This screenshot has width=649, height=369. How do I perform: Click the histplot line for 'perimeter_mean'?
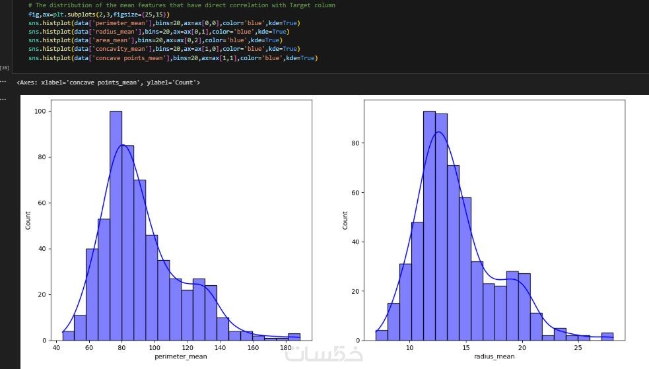(x=164, y=22)
